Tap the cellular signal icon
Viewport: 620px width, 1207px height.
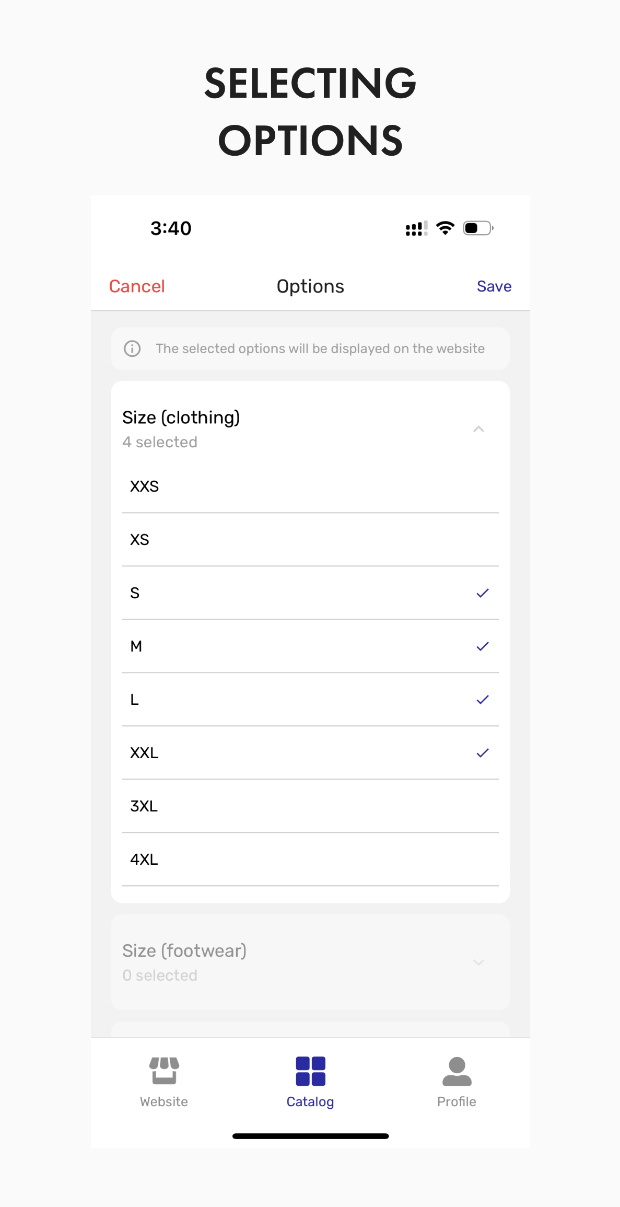pos(416,229)
